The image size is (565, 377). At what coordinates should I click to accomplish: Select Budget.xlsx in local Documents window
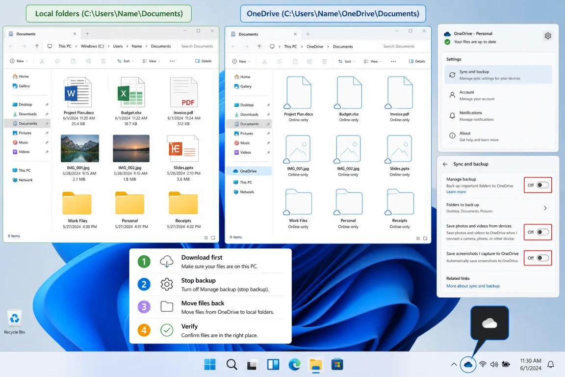131,102
